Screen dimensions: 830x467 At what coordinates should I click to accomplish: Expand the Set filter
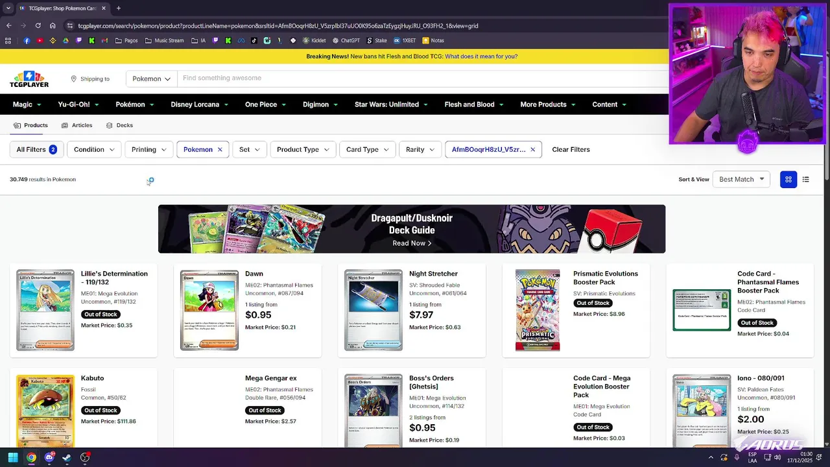click(249, 150)
